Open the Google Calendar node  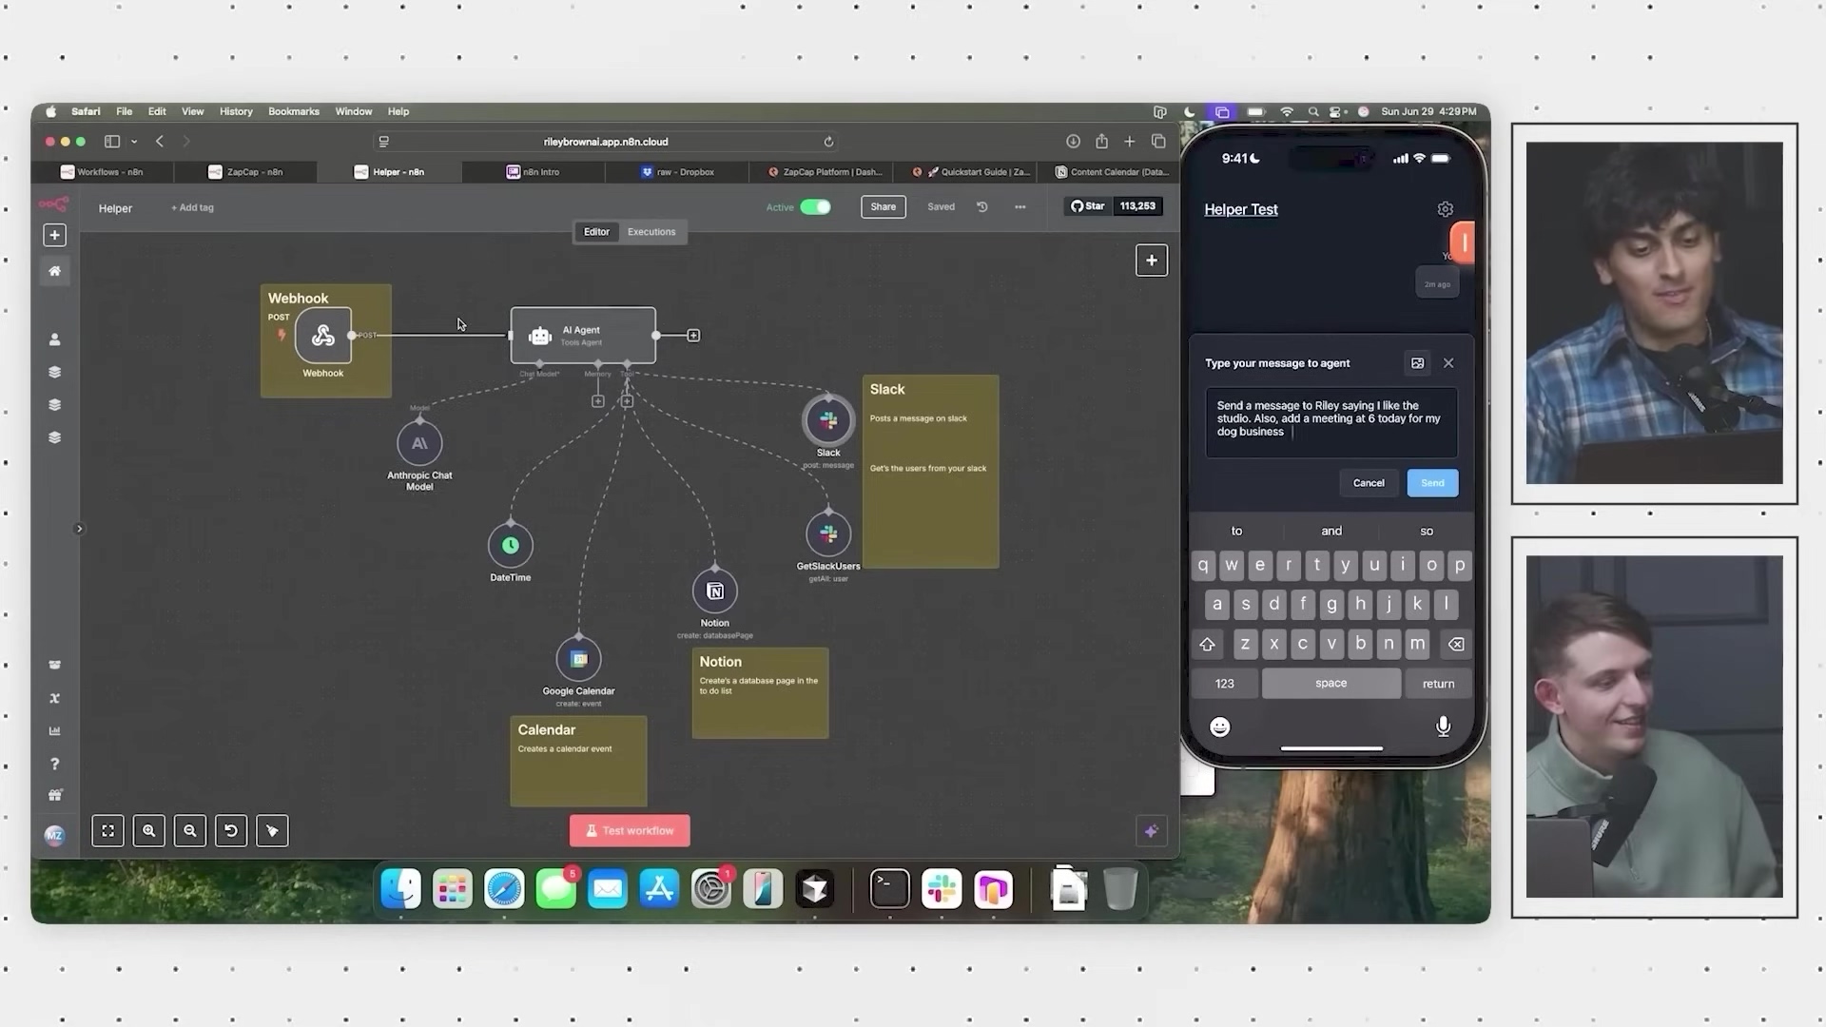[x=578, y=659]
